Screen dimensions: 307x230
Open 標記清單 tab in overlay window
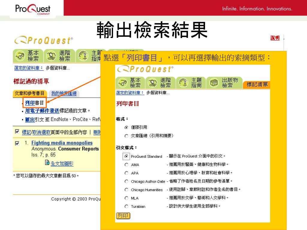pos(257,85)
